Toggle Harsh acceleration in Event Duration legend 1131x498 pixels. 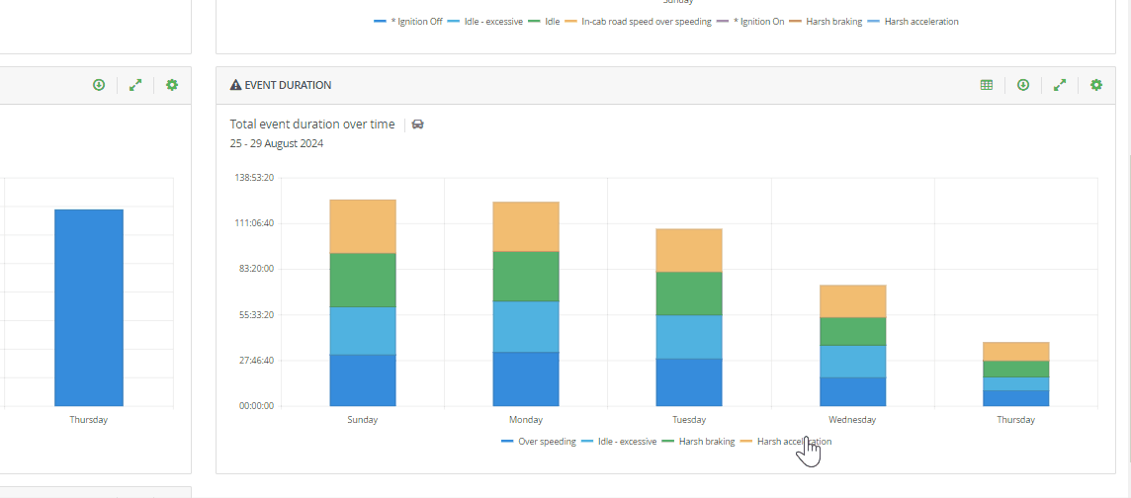[x=786, y=441]
